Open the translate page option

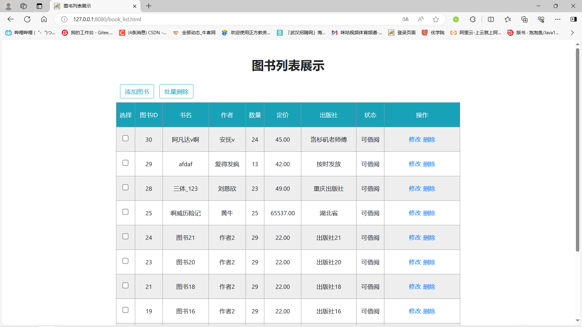[405, 19]
